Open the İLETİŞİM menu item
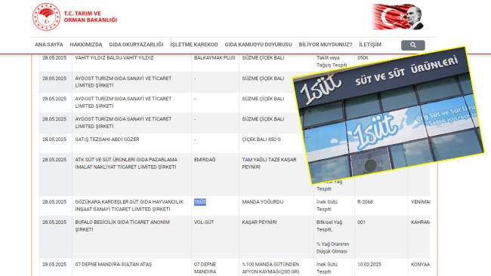The width and height of the screenshot is (491, 276). 370,44
